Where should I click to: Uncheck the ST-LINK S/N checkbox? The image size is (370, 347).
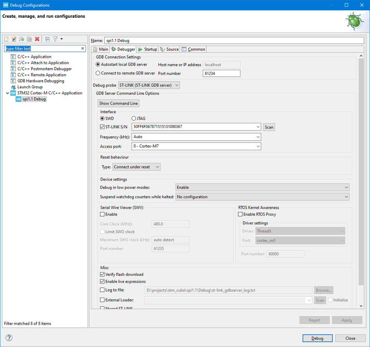102,127
